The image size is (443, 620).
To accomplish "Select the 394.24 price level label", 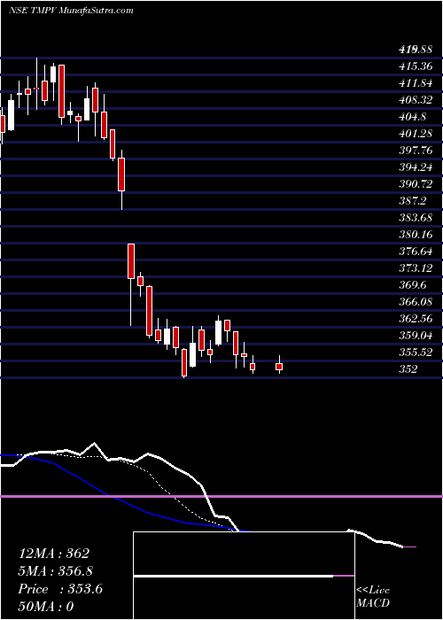I will [x=415, y=167].
